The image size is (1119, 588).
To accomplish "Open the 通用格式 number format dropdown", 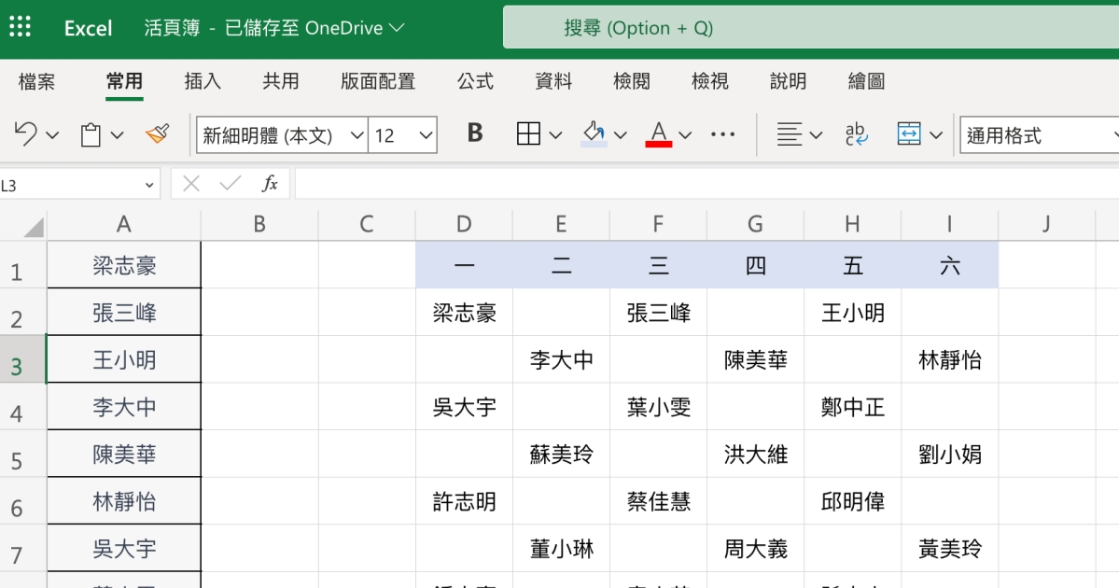I will (x=1038, y=135).
